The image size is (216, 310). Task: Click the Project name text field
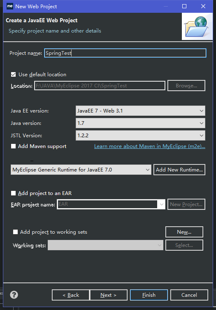click(125, 53)
